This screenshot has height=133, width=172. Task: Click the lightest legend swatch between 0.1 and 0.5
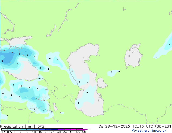pyautogui.click(x=5, y=129)
